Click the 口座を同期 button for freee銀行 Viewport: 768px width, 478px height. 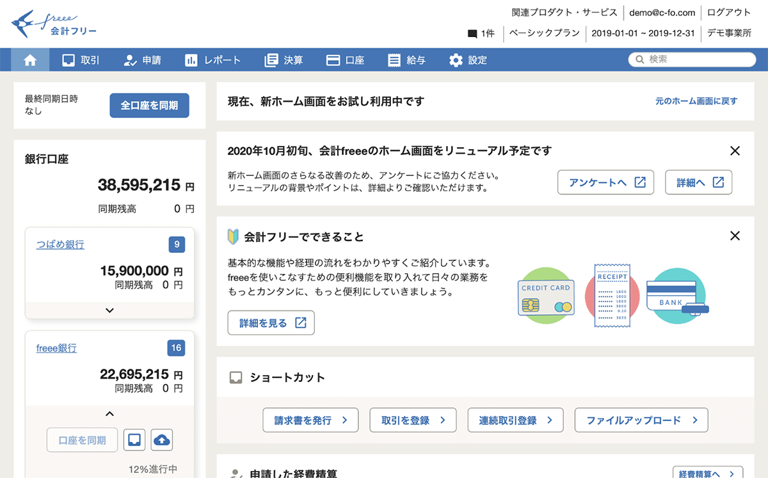click(82, 440)
